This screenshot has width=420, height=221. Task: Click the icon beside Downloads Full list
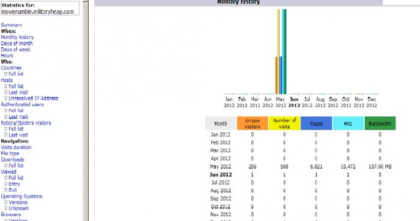pyautogui.click(x=5, y=166)
